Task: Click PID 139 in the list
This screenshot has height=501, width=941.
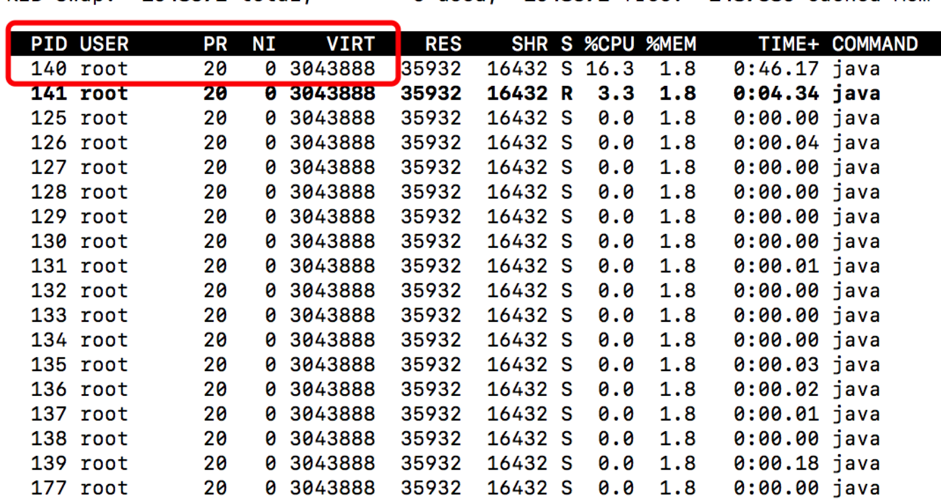Action: [x=49, y=463]
